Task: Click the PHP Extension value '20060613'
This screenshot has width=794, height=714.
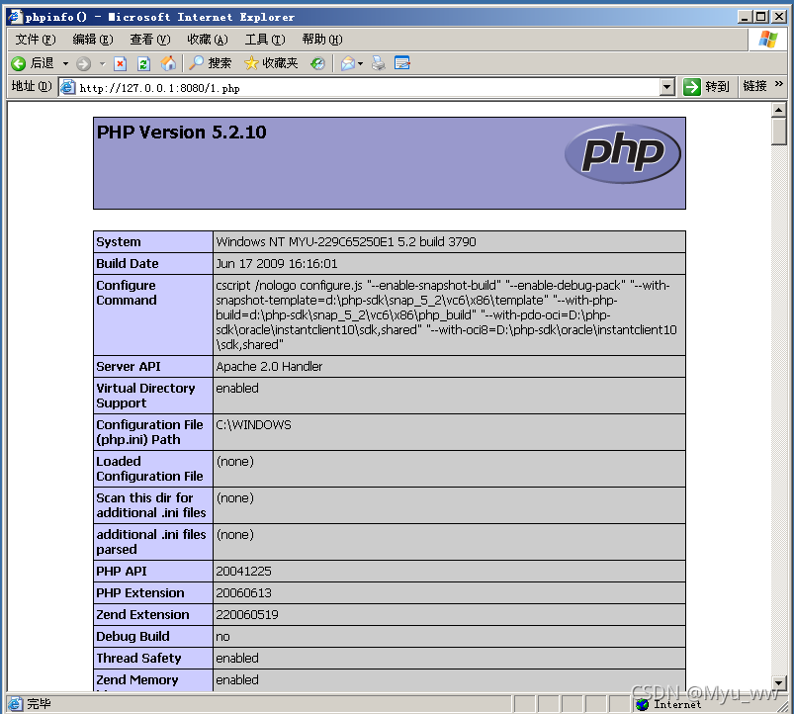Action: coord(243,593)
